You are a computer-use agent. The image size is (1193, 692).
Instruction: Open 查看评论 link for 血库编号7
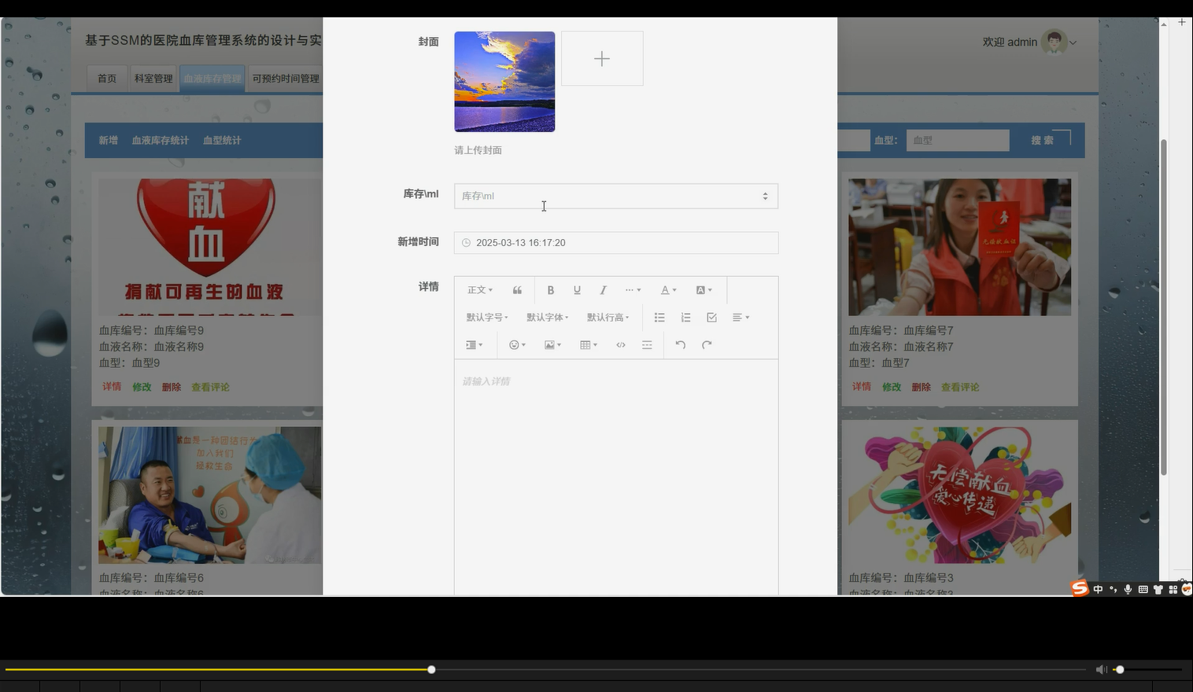point(960,386)
